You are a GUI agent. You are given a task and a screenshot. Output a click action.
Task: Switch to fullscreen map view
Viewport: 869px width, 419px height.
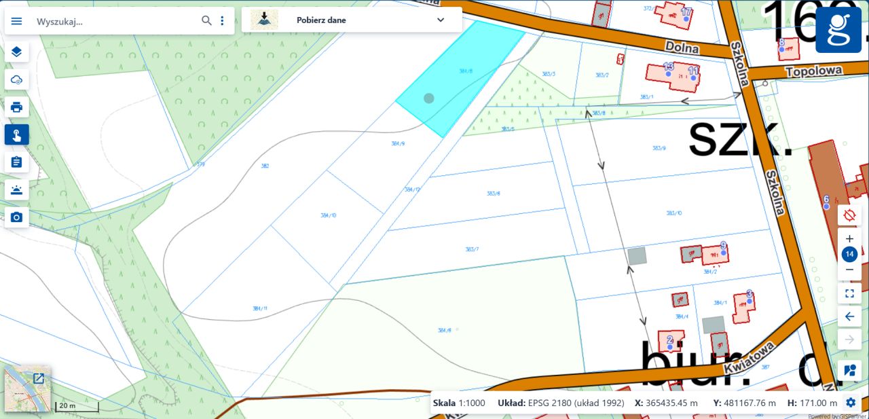[x=849, y=293]
